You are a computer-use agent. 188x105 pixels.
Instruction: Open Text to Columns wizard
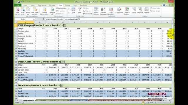tap(96, 11)
